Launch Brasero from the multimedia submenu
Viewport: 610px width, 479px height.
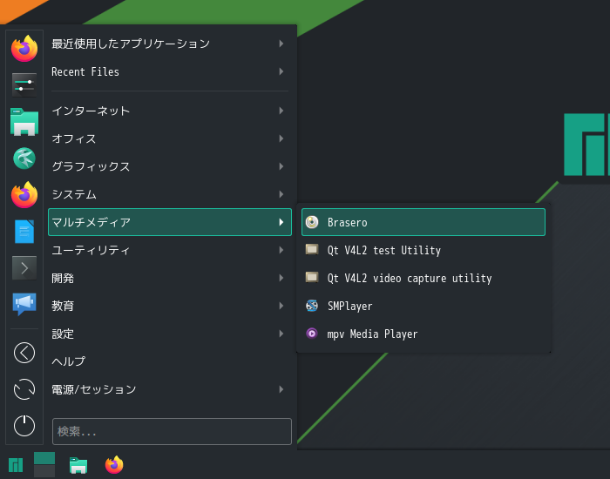(x=424, y=222)
